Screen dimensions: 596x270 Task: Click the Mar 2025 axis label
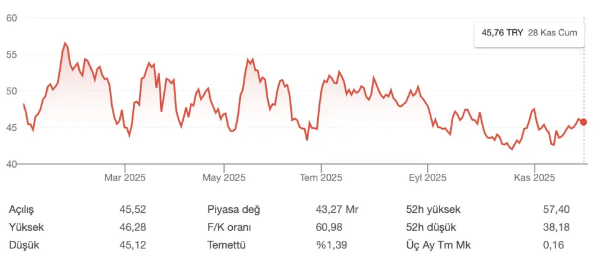125,178
